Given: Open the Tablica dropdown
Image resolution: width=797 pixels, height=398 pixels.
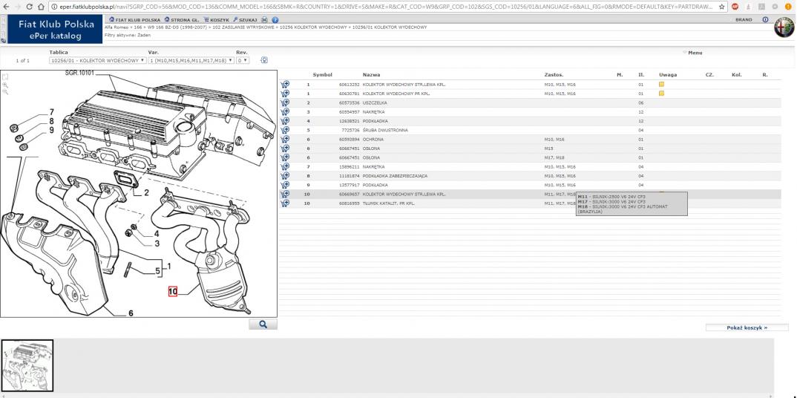Looking at the screenshot, I should [96, 61].
